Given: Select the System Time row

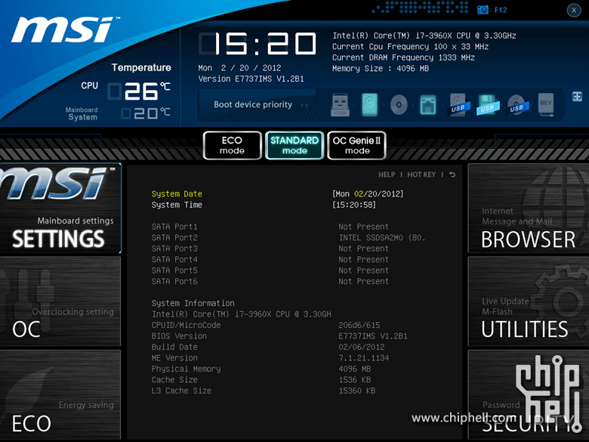Looking at the screenshot, I should [264, 205].
